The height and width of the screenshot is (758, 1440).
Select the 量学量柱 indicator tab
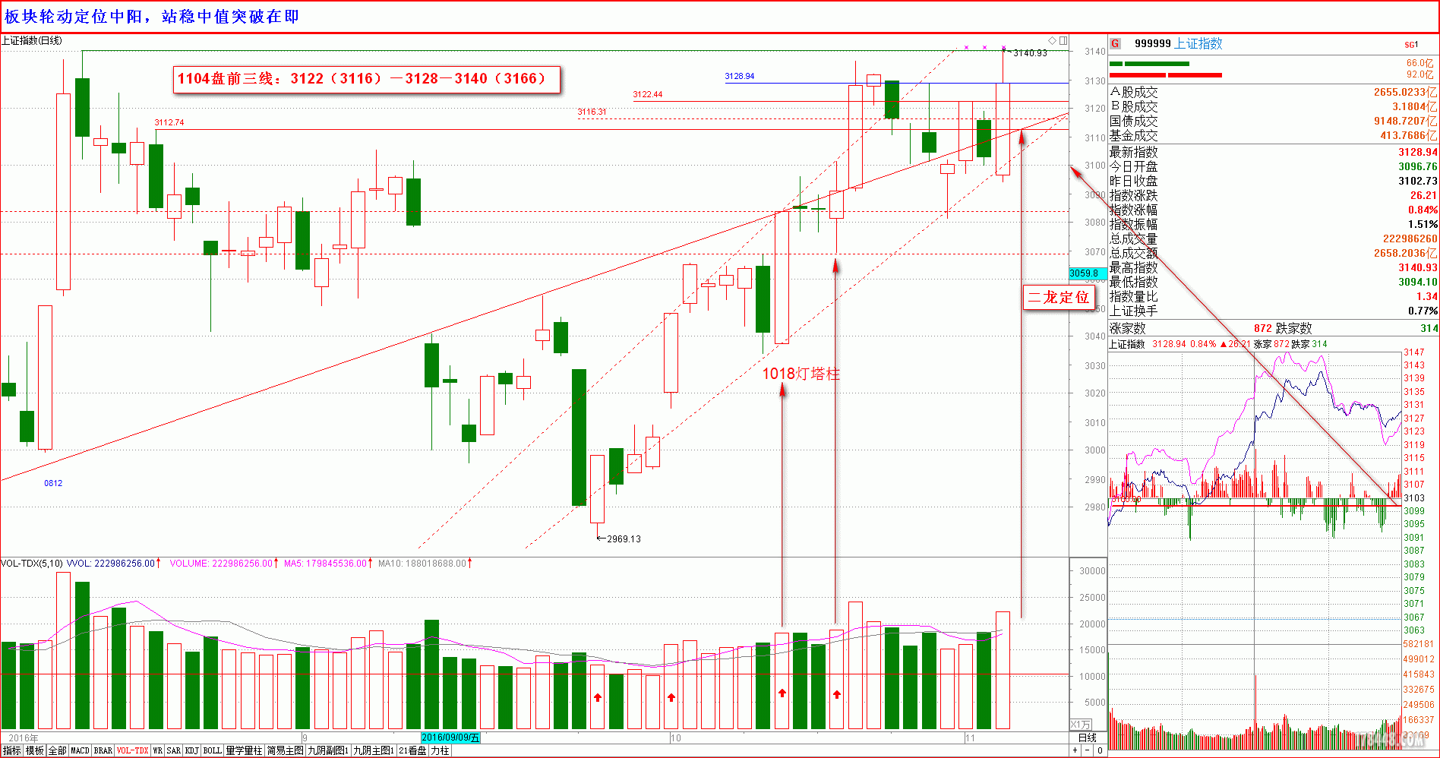[x=244, y=750]
